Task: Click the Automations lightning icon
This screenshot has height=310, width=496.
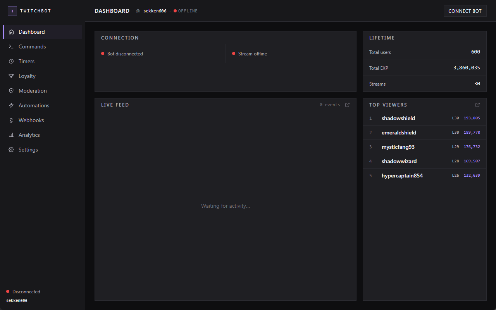Action: tap(11, 105)
